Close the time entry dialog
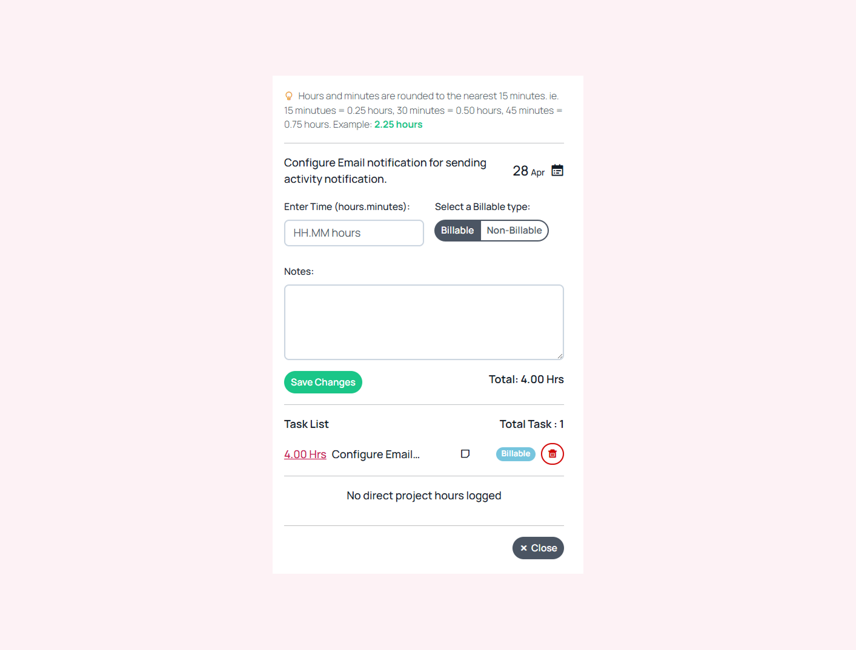Image resolution: width=856 pixels, height=650 pixels. tap(538, 548)
